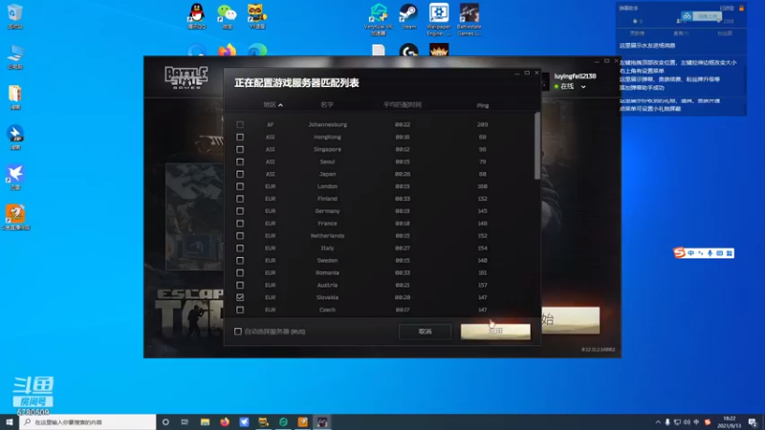Open the Logitech G HUB desktop icon
The image size is (765, 430).
coord(408,51)
